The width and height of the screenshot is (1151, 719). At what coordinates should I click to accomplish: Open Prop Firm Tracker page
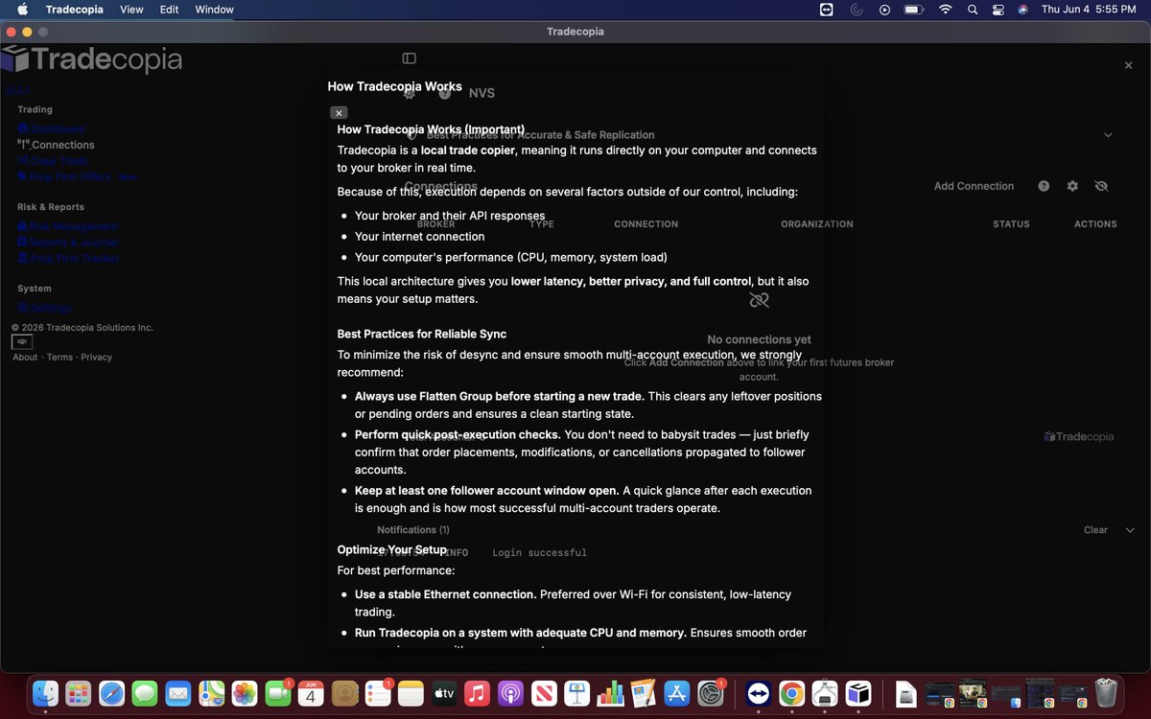point(68,259)
